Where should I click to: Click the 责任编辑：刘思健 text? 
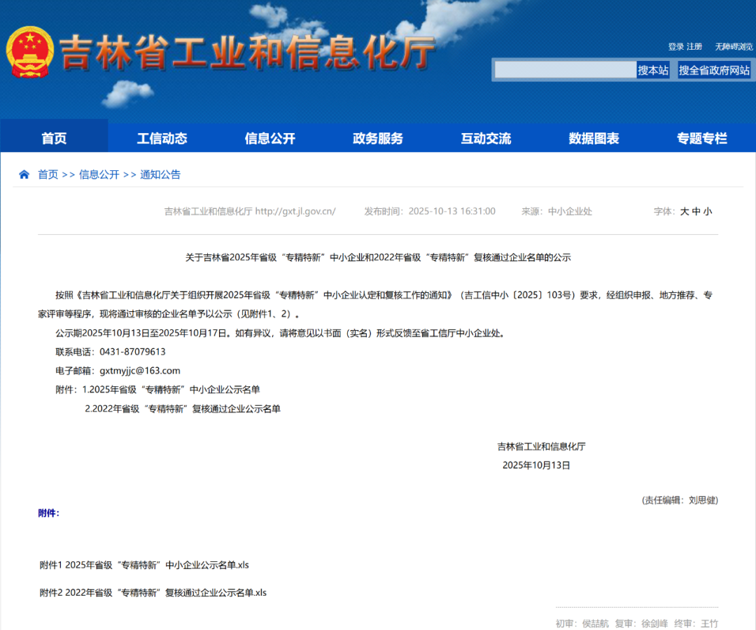680,500
